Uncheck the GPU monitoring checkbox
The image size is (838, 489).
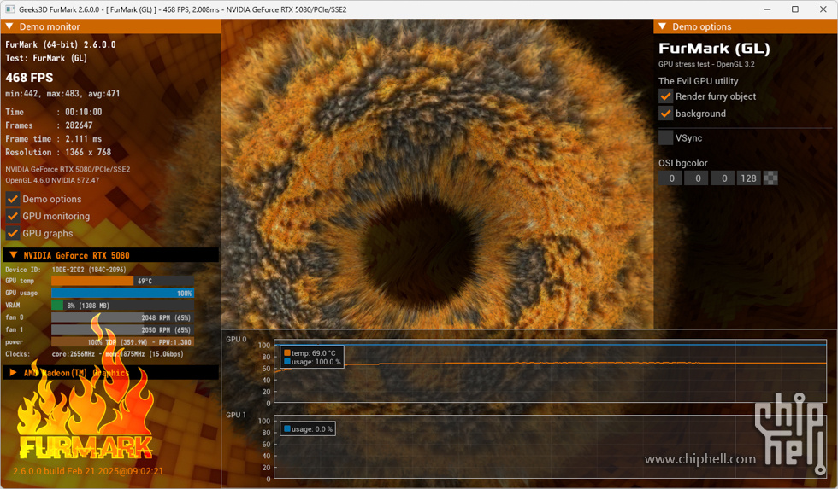click(13, 216)
